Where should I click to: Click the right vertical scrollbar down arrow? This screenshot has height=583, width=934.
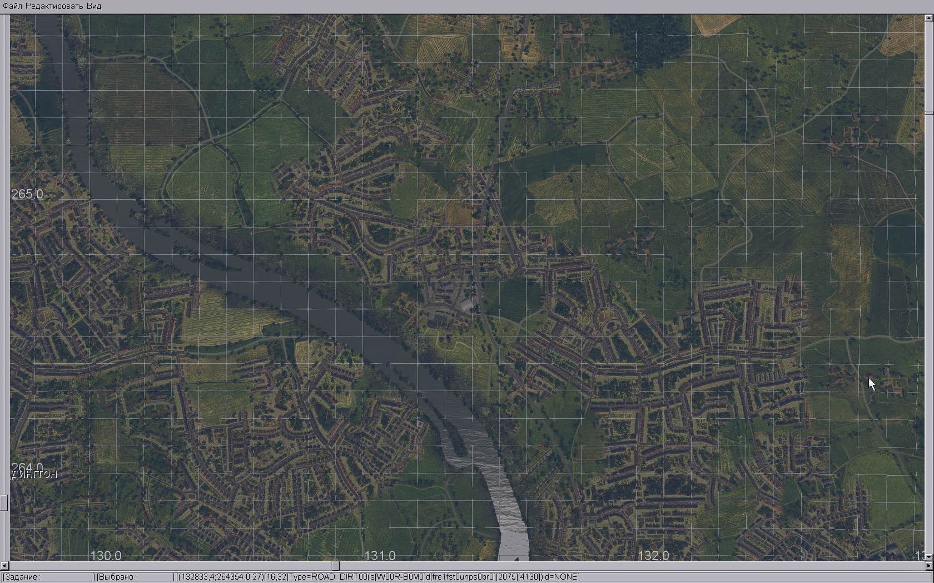pos(929,557)
